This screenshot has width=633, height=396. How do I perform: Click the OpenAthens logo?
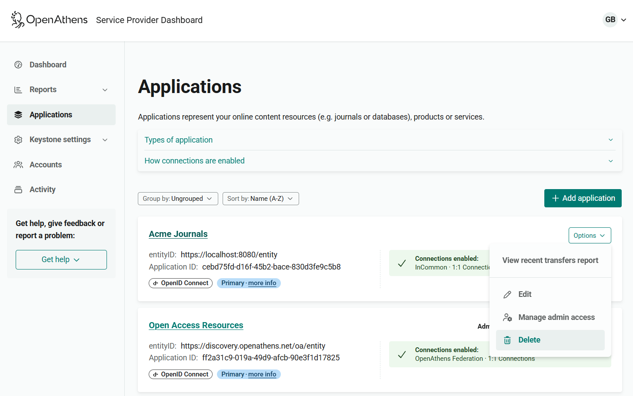[49, 20]
